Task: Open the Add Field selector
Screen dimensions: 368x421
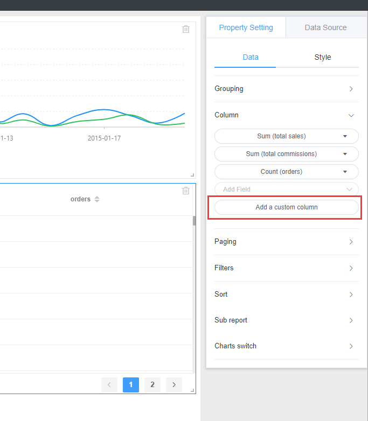Action: [x=287, y=190]
